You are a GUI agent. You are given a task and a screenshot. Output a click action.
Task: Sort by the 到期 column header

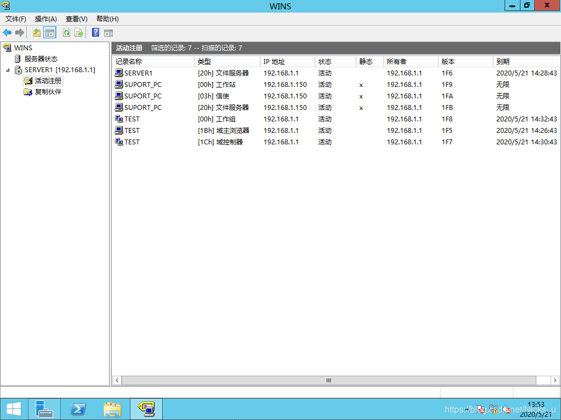point(526,61)
